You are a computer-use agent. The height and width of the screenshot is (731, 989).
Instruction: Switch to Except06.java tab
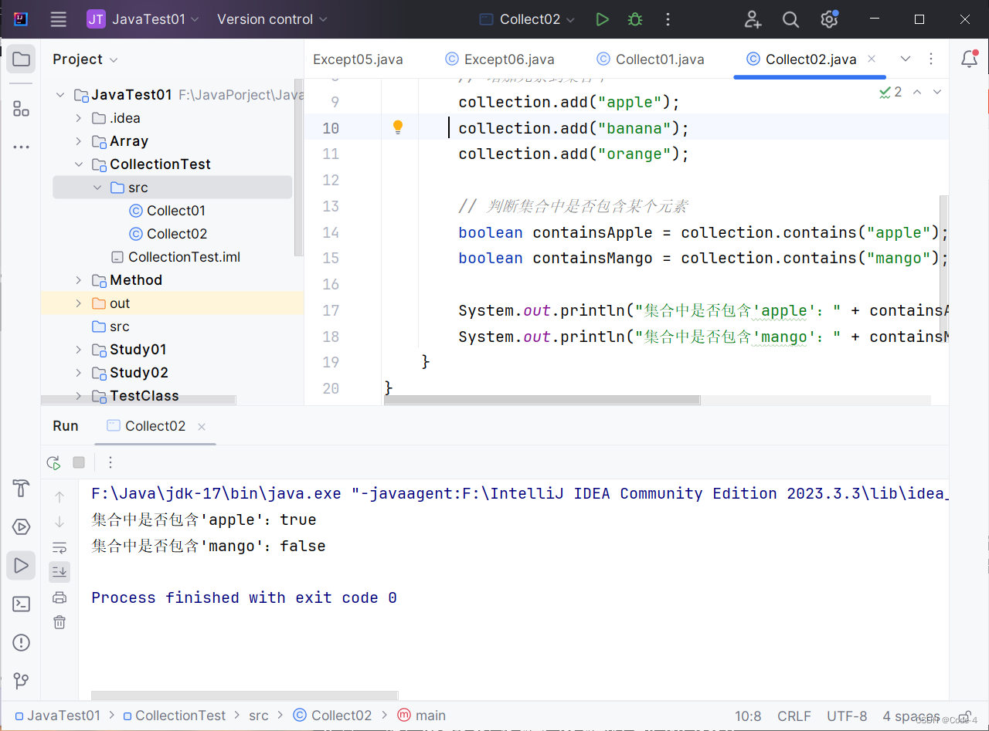(x=500, y=59)
